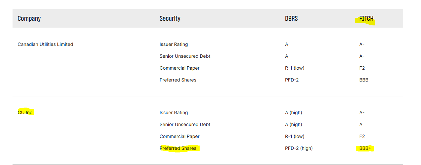Click CU Inc. Commercial Paper label
The width and height of the screenshot is (421, 165).
pos(179,136)
